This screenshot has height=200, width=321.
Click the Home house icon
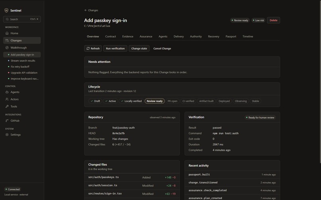[x=7, y=33]
